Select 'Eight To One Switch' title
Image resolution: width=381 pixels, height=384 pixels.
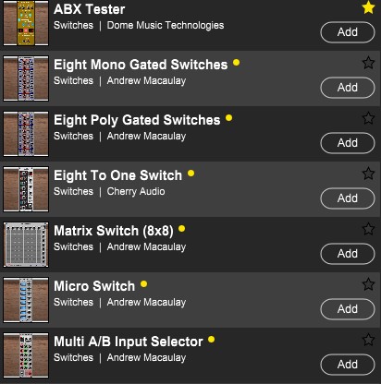[118, 175]
